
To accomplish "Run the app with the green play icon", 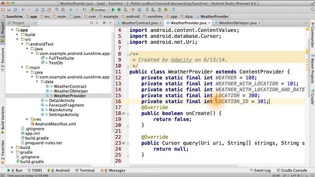I will coord(113,10).
